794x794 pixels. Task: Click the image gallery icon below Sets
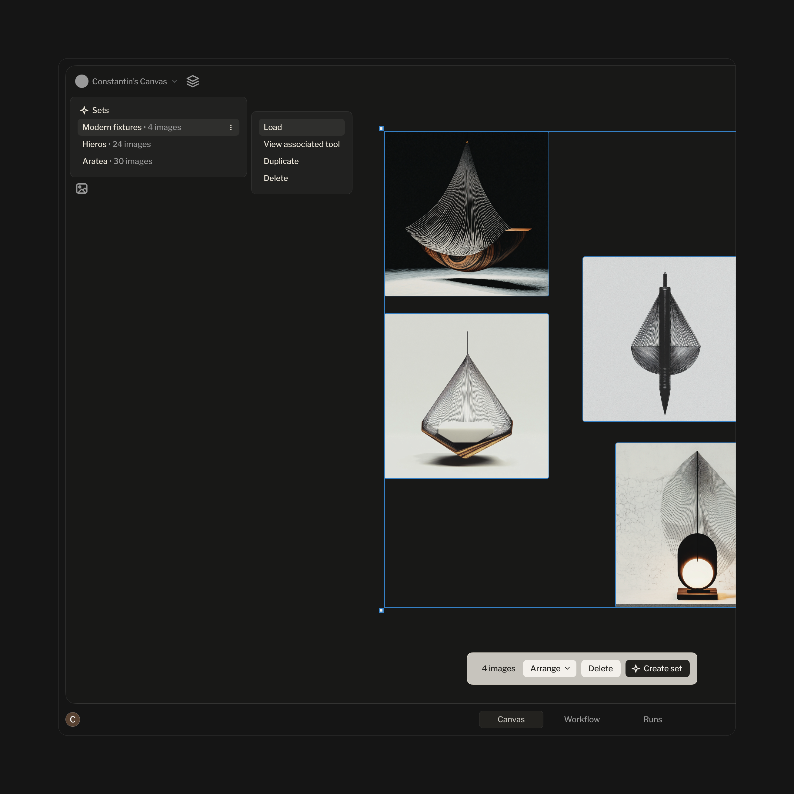82,188
